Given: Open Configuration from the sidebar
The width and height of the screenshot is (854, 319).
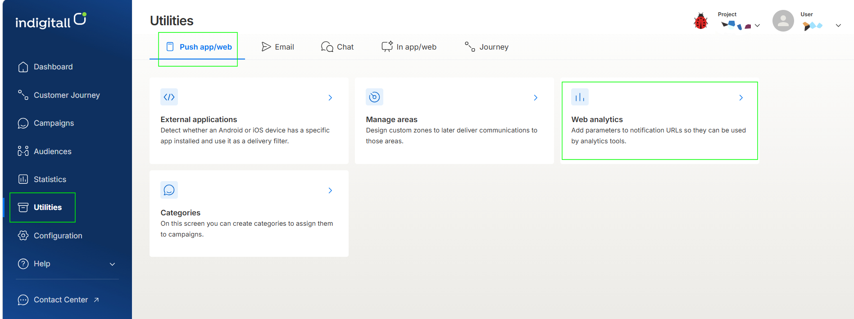Looking at the screenshot, I should point(58,236).
